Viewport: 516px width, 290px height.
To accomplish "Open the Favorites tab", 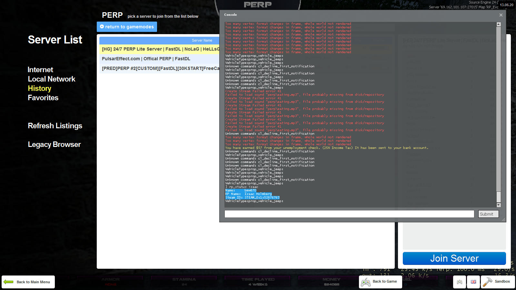I will coord(43,98).
